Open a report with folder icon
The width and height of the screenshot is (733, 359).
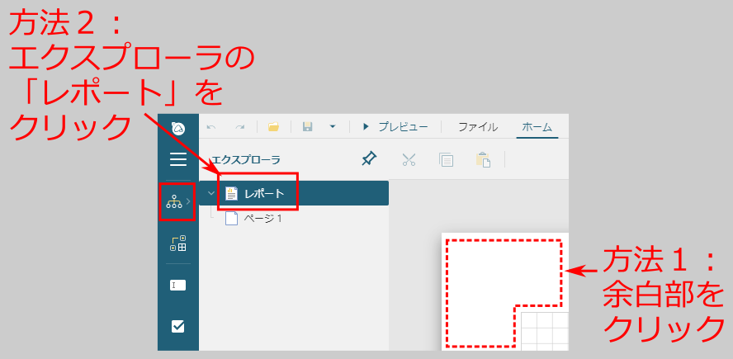273,126
